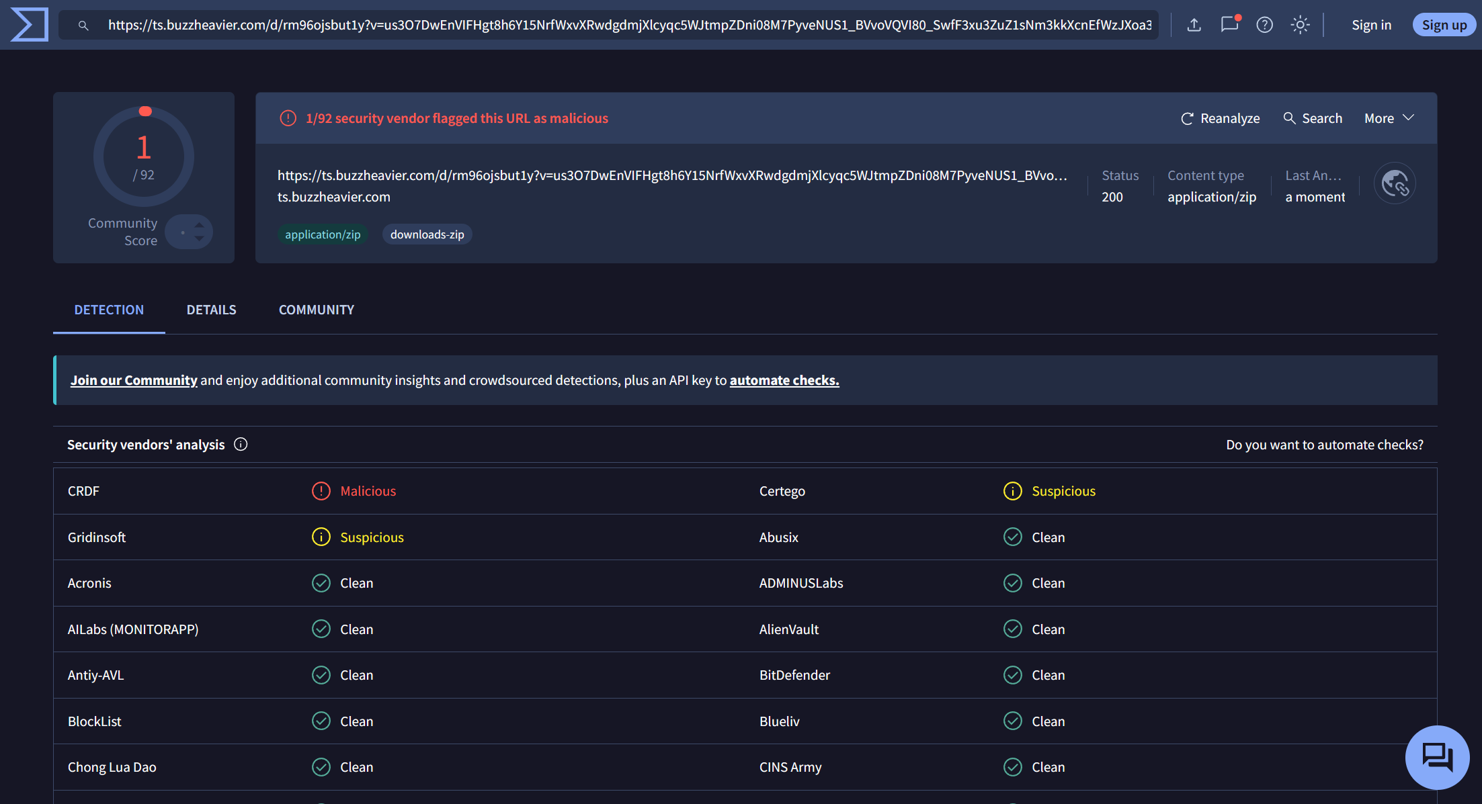Screen dimensions: 1482x804
Task: Click the application/zip tag
Action: (323, 234)
